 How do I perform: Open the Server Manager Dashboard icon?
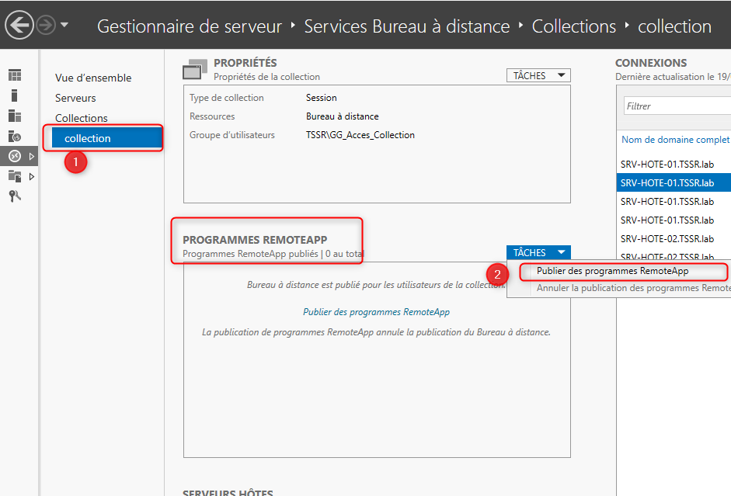[x=16, y=75]
